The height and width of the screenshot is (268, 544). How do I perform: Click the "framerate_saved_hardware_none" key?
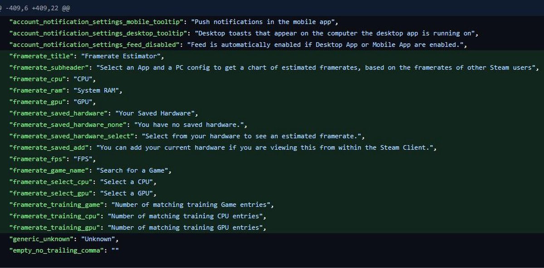[68, 125]
